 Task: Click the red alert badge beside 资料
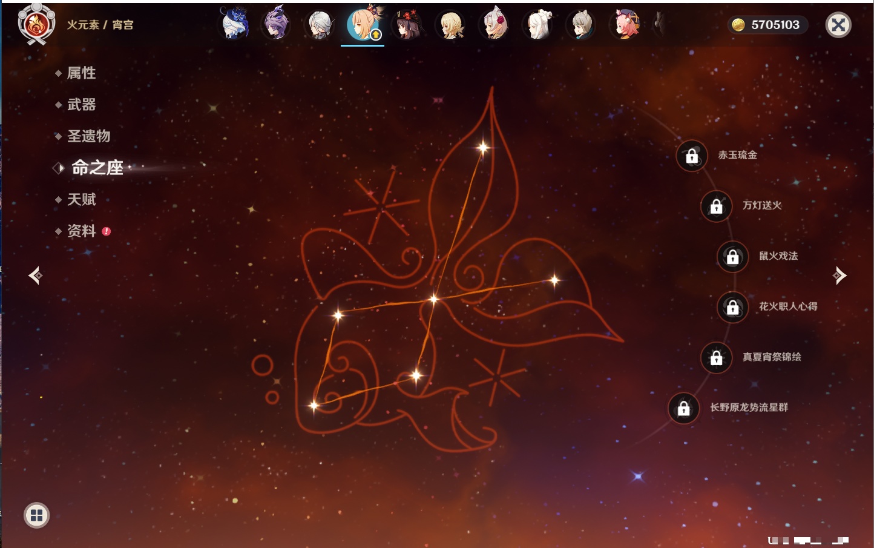click(x=107, y=231)
